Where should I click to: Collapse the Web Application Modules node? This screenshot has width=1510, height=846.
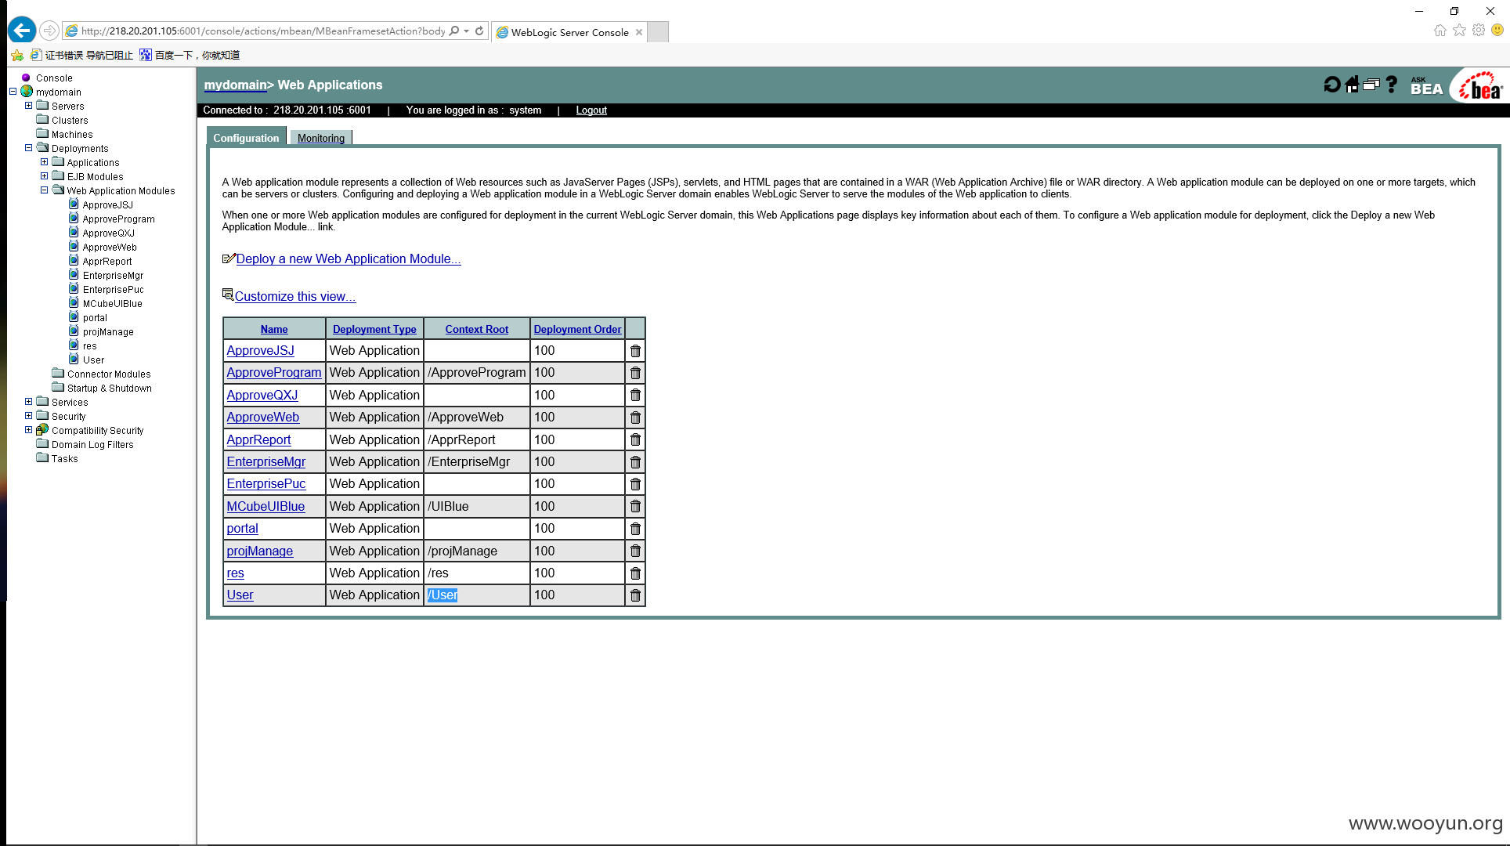click(45, 190)
